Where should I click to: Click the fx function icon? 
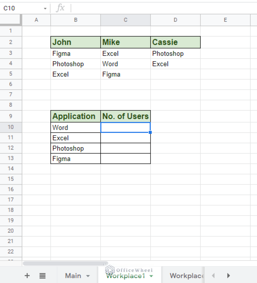tap(61, 8)
